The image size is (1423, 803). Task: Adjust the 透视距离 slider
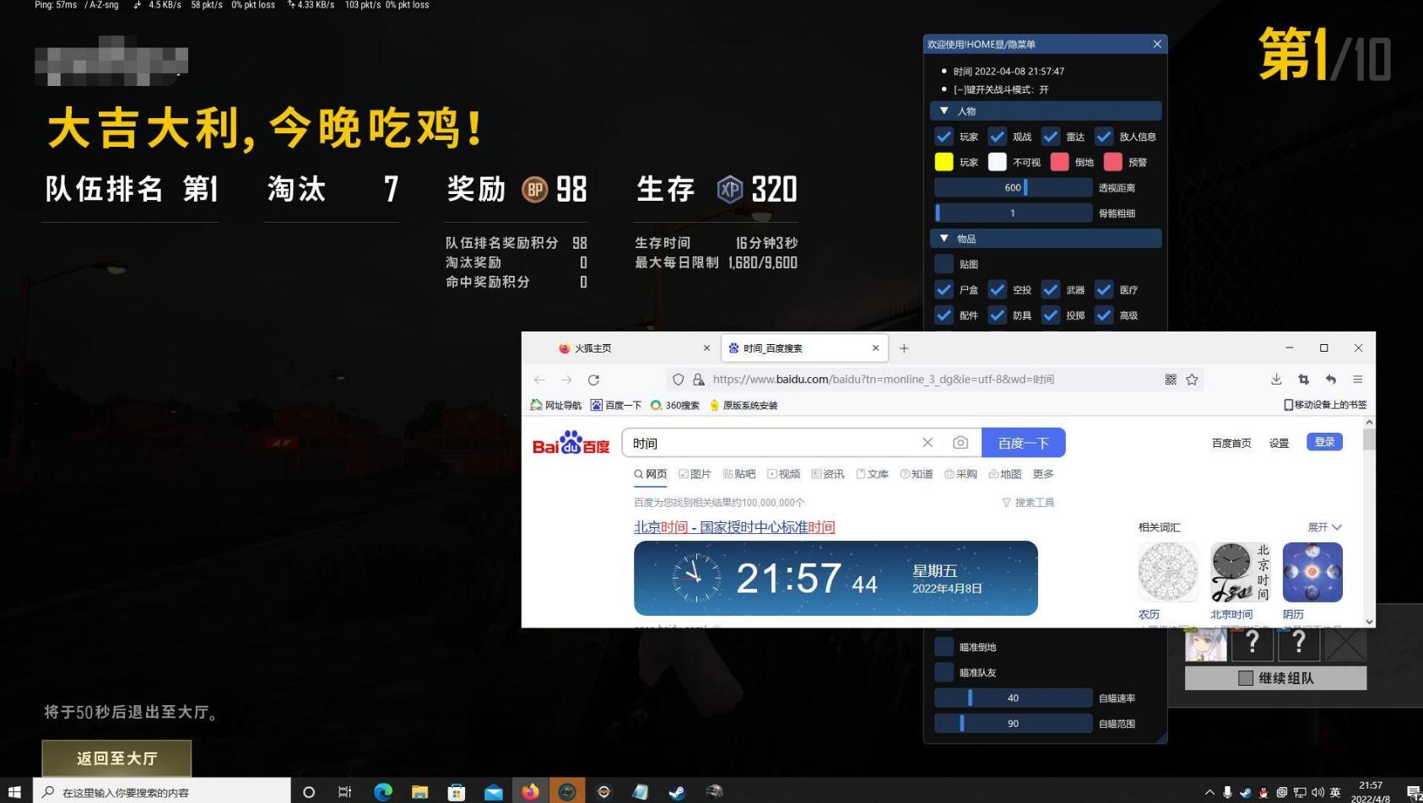1014,188
